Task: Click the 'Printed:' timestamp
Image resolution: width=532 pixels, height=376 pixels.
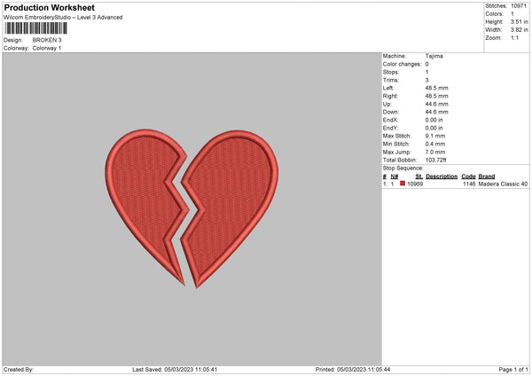Action: point(353,370)
